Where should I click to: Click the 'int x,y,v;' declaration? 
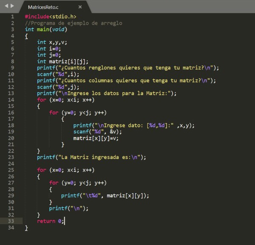tap(52, 42)
